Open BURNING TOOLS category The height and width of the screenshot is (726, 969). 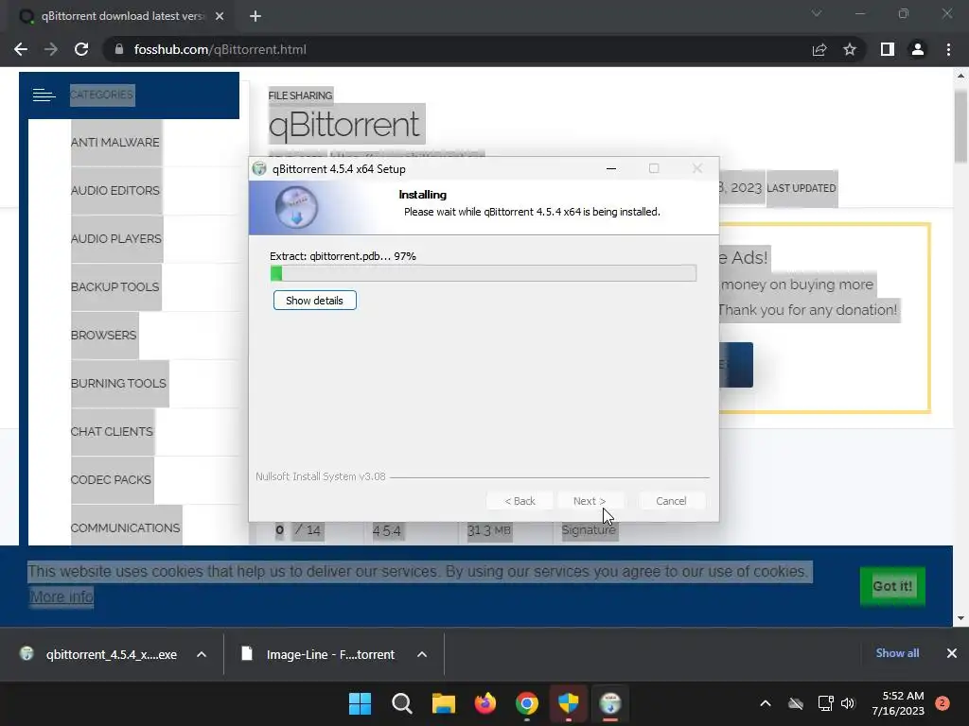click(x=118, y=384)
